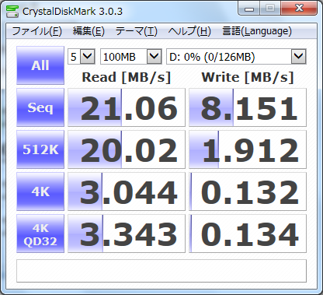Image resolution: width=323 pixels, height=295 pixels.
Task: Open the 編集(E) menu
Action: pyautogui.click(x=89, y=32)
